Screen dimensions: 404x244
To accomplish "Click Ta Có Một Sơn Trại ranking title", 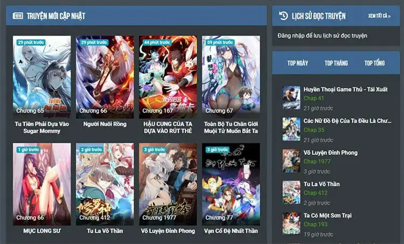I will click(x=328, y=216).
